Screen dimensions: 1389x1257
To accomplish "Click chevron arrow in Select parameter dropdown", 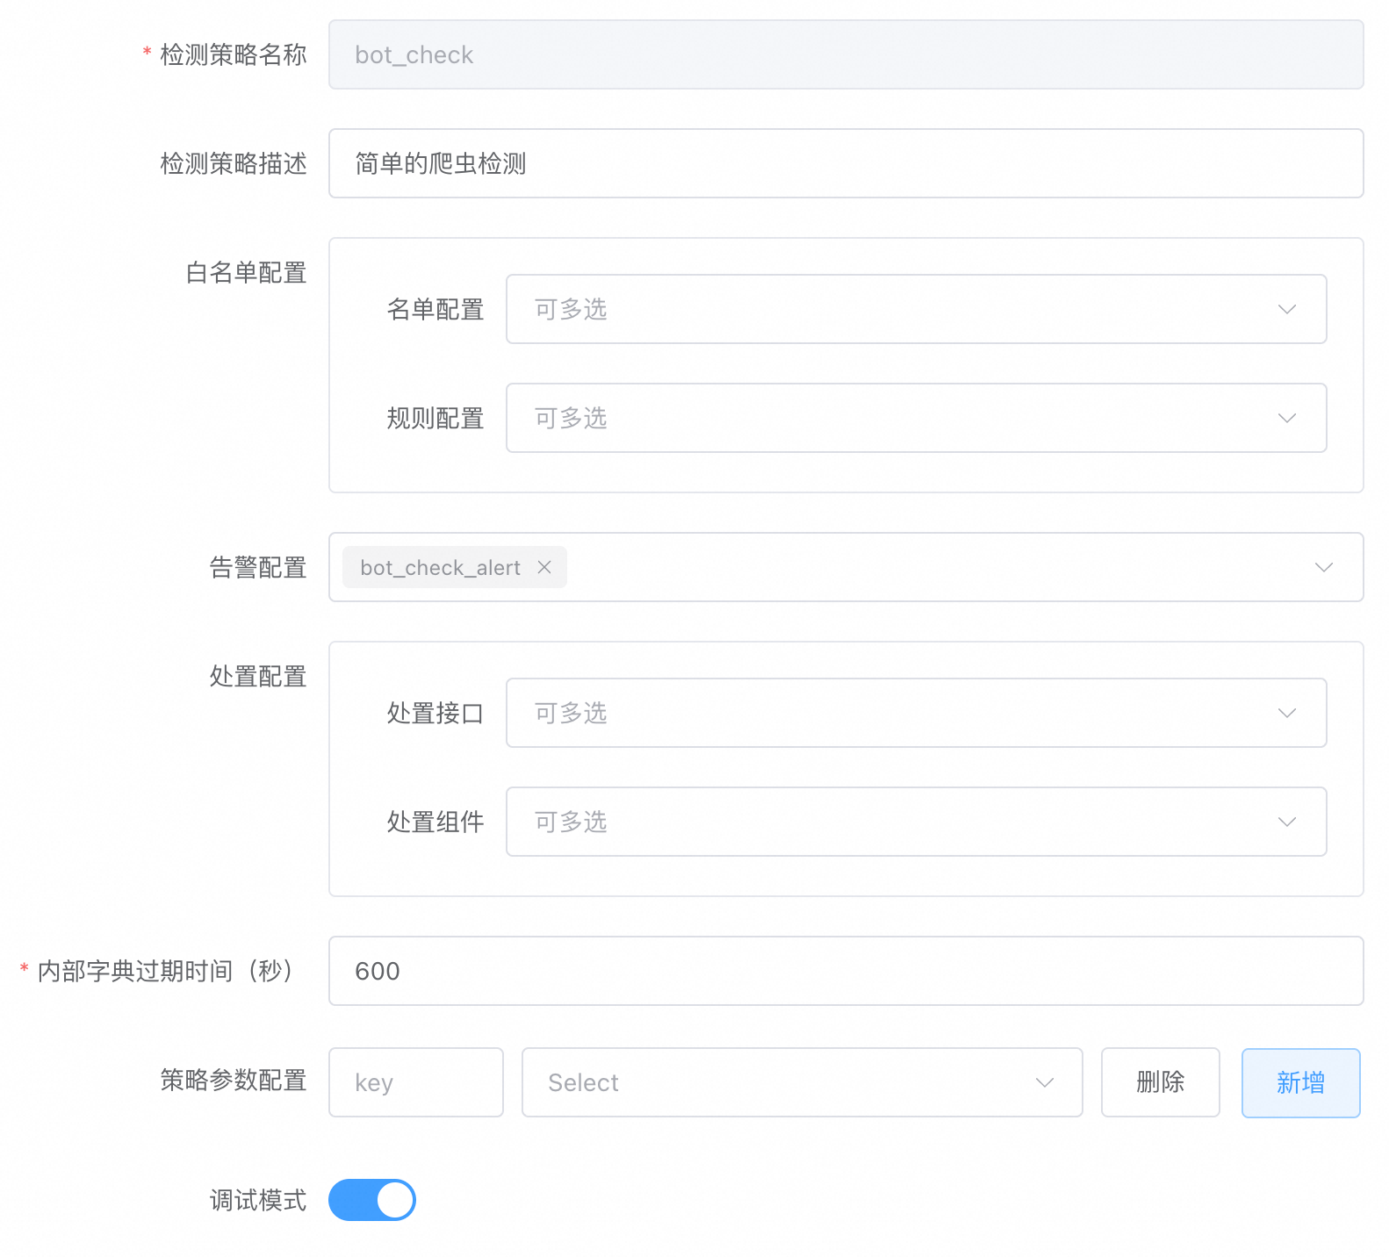I will (1044, 1083).
